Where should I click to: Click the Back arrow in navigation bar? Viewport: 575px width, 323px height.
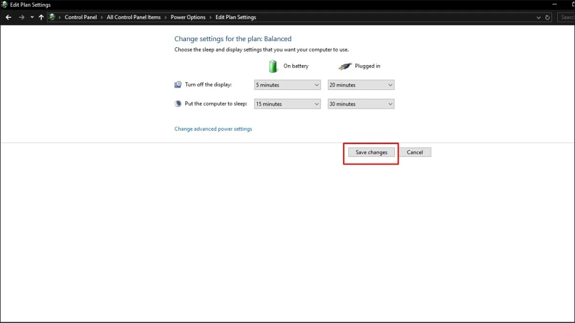coord(8,17)
